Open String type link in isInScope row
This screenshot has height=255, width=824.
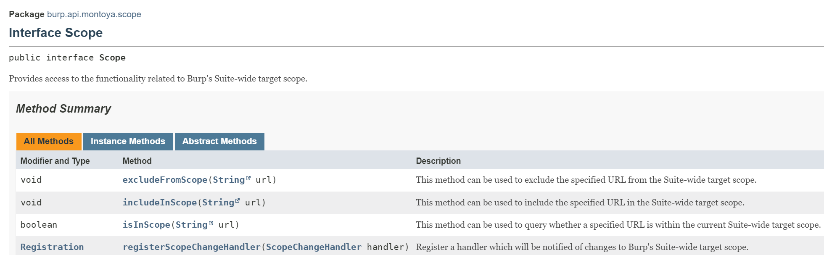192,225
